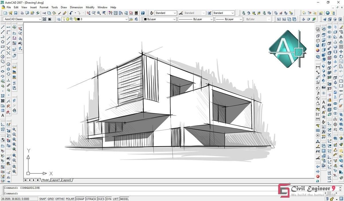344x201 pixels.
Task: Click the Zoom Realtime icon
Action: [93, 13]
